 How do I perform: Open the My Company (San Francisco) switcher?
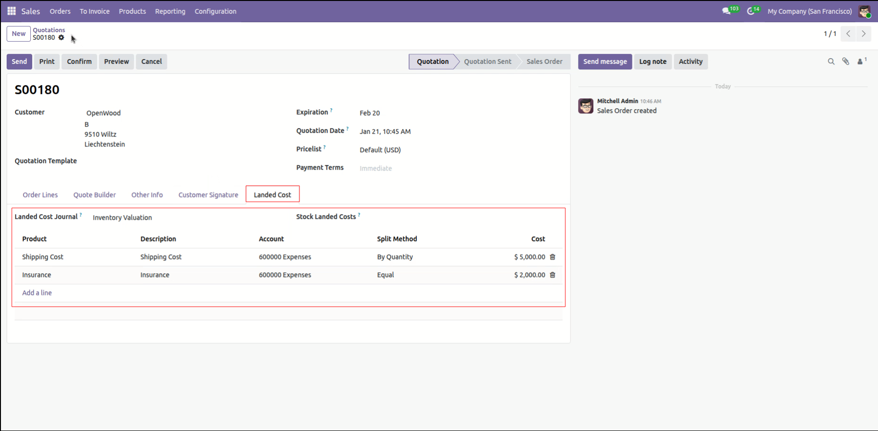coord(809,11)
